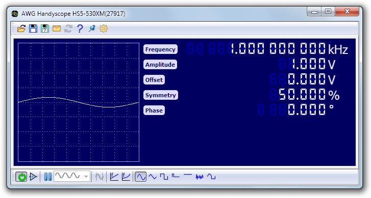Open the gear settings icon
Viewport: 371px width, 198px height.
104,29
